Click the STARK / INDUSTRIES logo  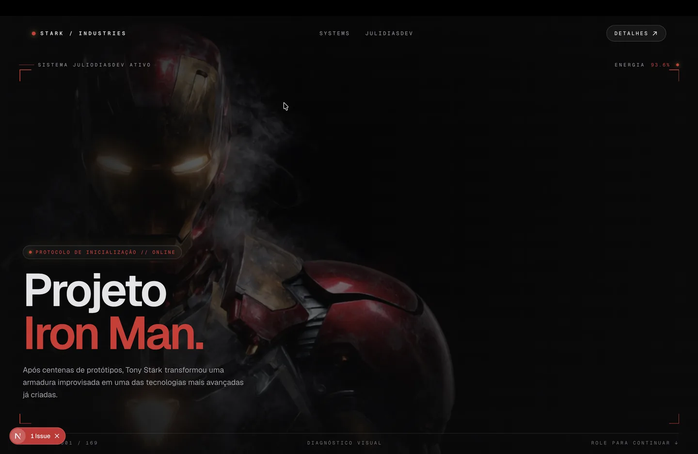(x=79, y=33)
